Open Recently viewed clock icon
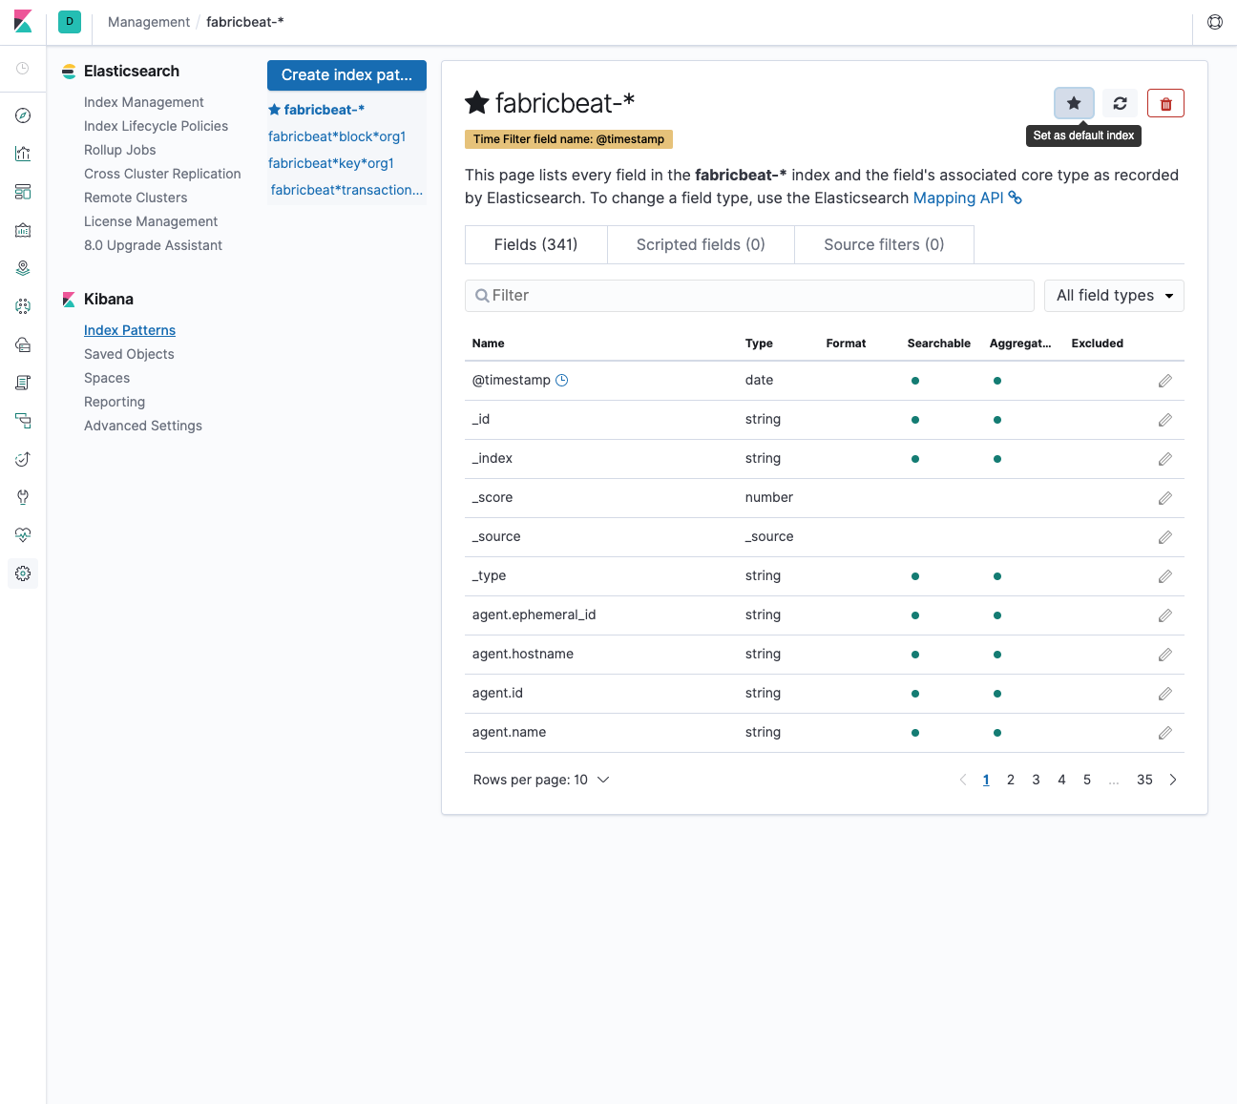1237x1104 pixels. 23,69
